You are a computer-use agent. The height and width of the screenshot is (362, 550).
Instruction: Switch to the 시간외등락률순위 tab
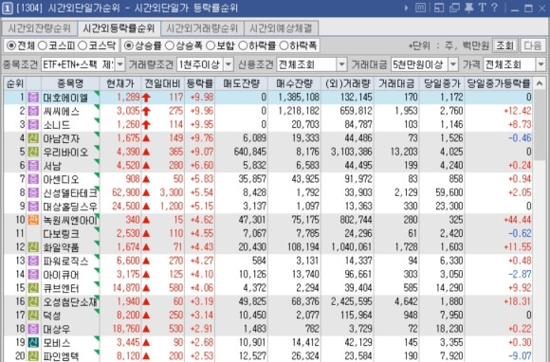119,28
